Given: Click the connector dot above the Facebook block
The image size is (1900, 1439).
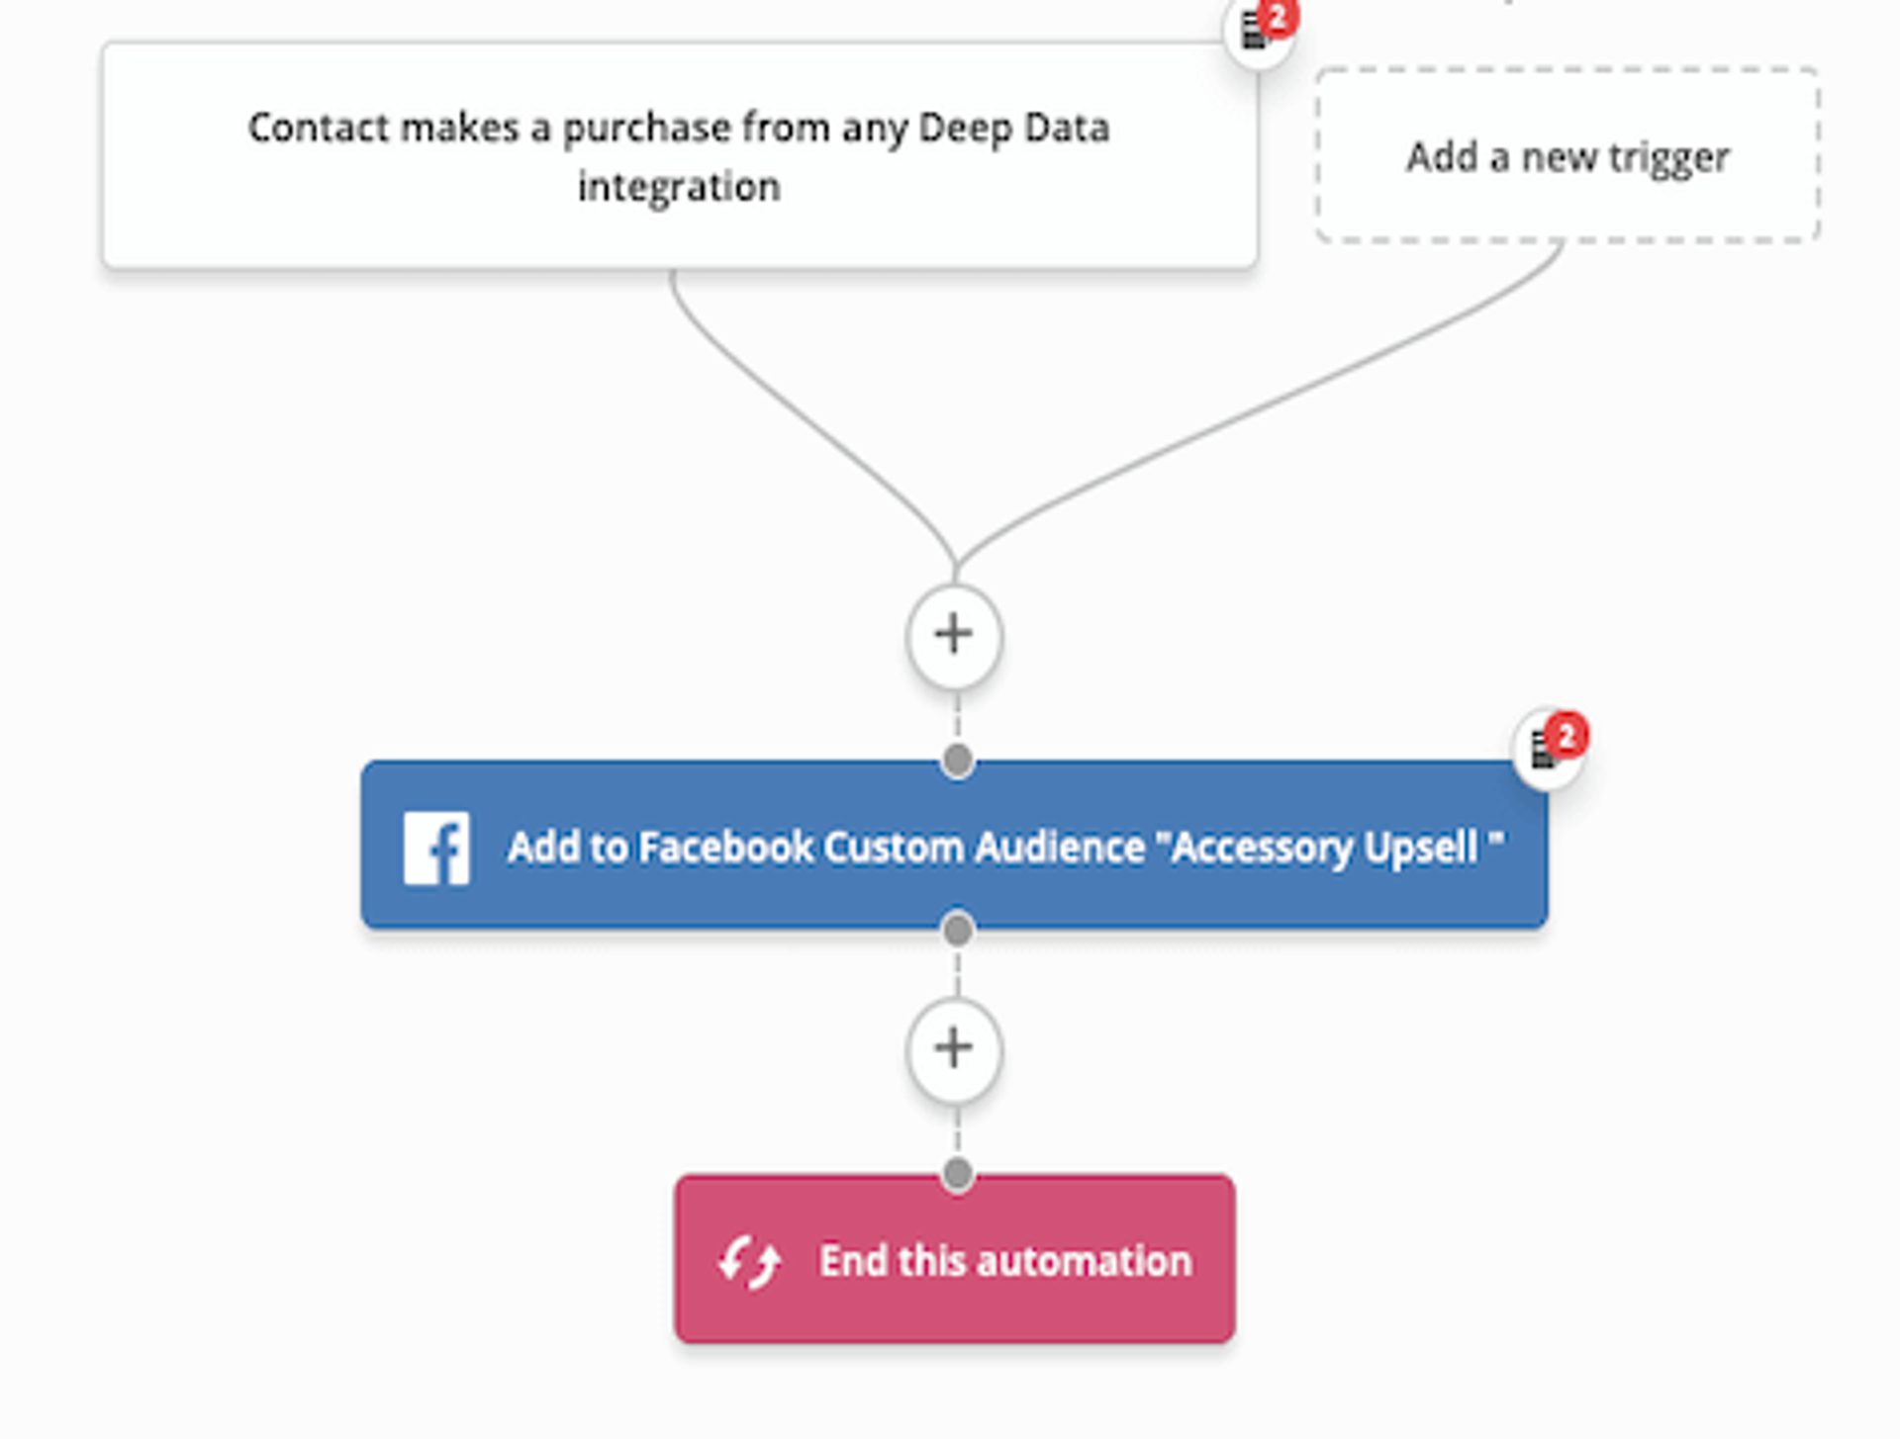Looking at the screenshot, I should tap(955, 760).
